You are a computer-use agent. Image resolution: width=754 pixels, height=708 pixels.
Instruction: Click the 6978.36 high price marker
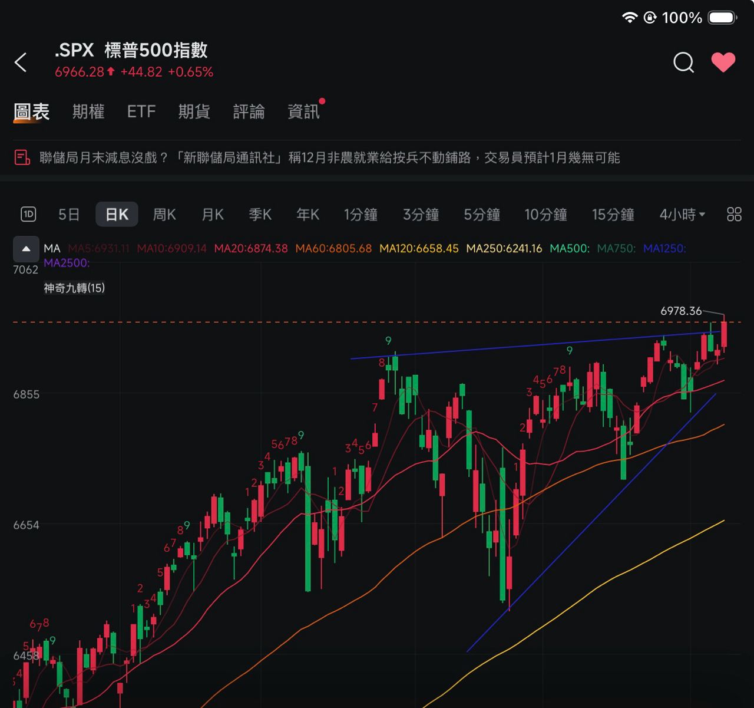(x=681, y=311)
